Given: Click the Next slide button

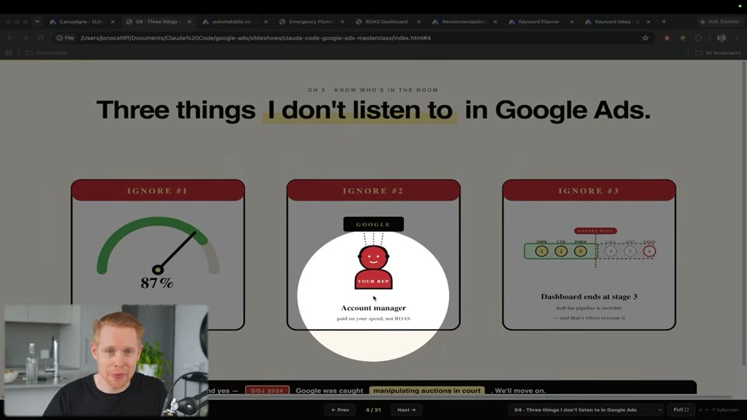Looking at the screenshot, I should [406, 410].
